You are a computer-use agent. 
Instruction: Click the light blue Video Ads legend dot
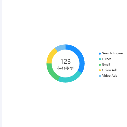[x=100, y=76]
